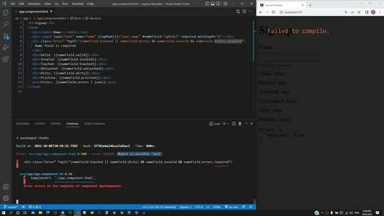
Task: Open the Run menu
Action: tap(65, 4)
